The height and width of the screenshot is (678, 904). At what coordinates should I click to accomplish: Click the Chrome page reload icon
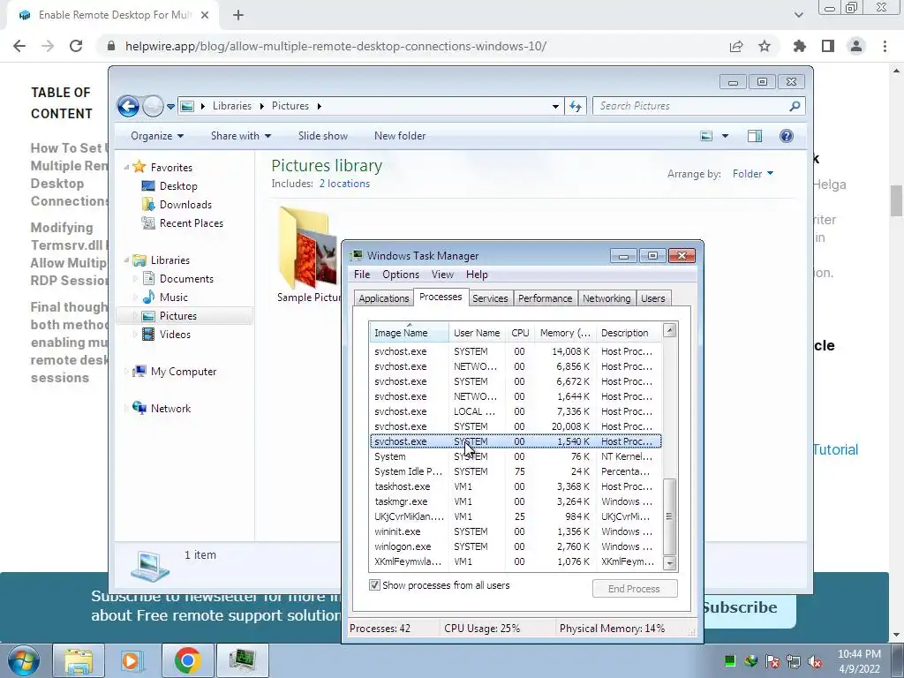click(76, 46)
